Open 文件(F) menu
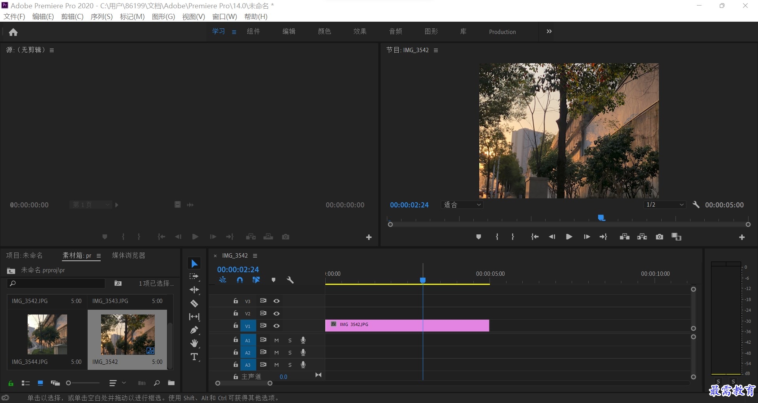Image resolution: width=758 pixels, height=403 pixels. [x=14, y=17]
